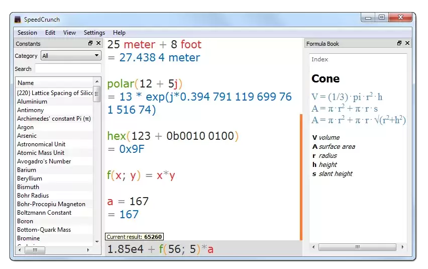Click the expression input line
Viewport: 428px width, 269px height.
203,249
